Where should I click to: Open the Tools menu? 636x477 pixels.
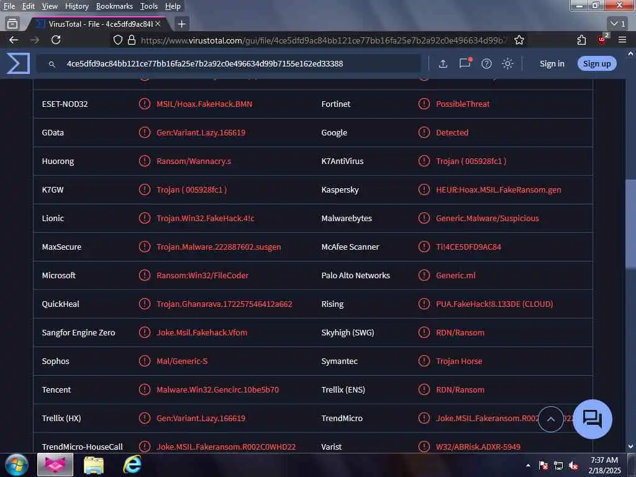149,6
